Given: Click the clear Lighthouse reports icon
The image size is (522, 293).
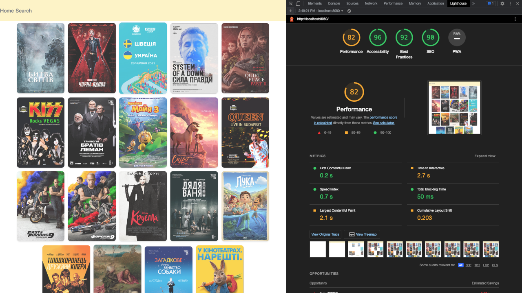Looking at the screenshot, I should [x=349, y=11].
